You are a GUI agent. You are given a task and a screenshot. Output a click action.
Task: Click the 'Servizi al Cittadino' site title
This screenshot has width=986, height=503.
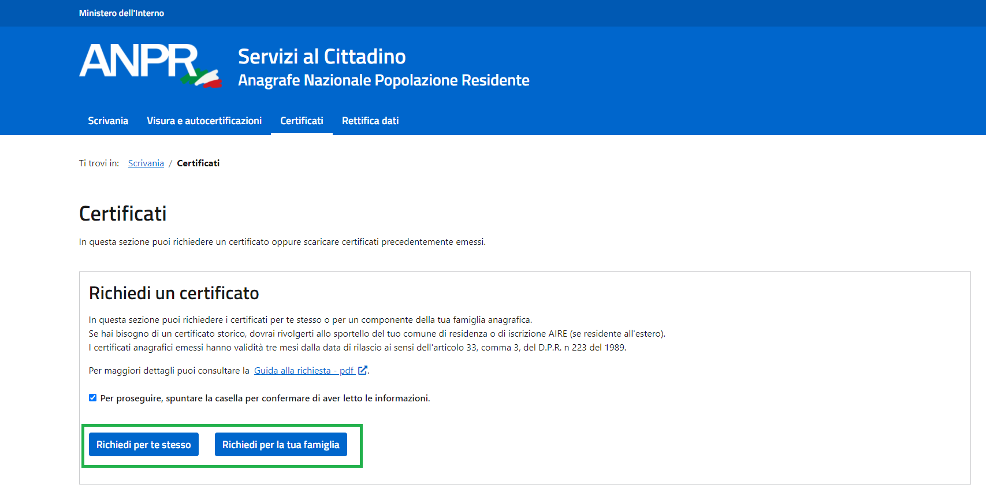click(322, 57)
